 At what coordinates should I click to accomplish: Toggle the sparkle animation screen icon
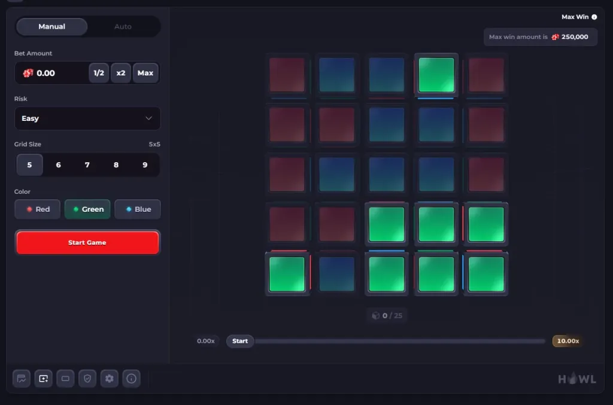tap(43, 379)
